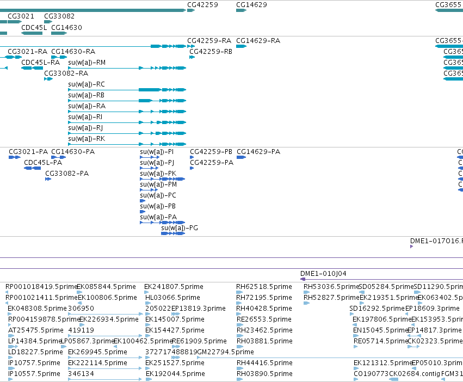Click EST EK192044.5prime
The image size is (463, 382).
[x=175, y=374]
